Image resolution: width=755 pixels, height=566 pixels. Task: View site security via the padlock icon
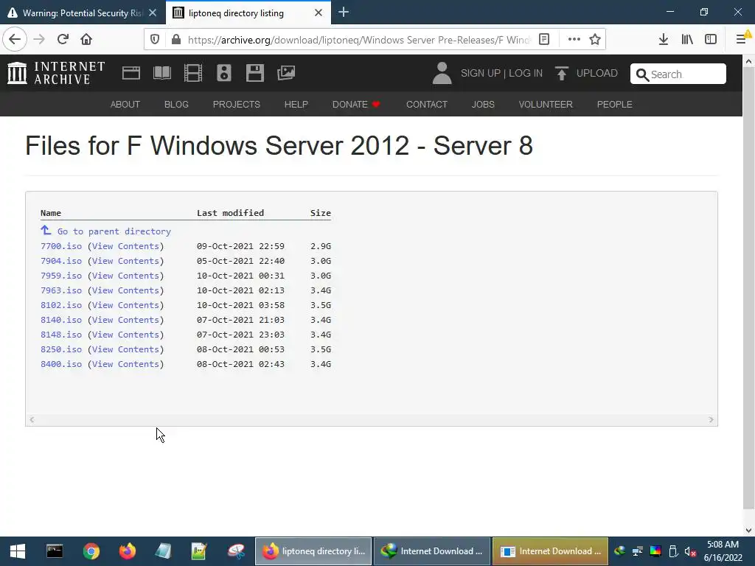point(176,40)
